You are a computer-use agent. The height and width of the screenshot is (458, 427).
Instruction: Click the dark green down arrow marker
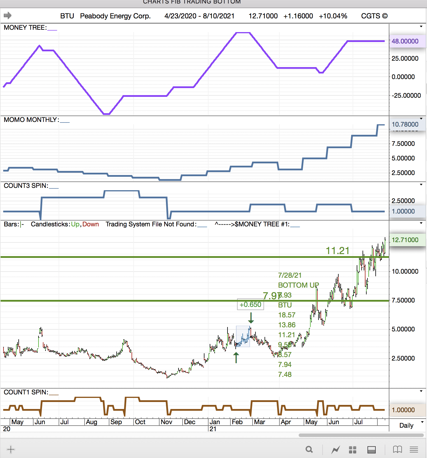[x=251, y=318]
